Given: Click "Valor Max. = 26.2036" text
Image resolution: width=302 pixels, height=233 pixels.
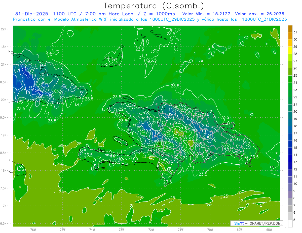Looking at the screenshot, I should 259,14.
